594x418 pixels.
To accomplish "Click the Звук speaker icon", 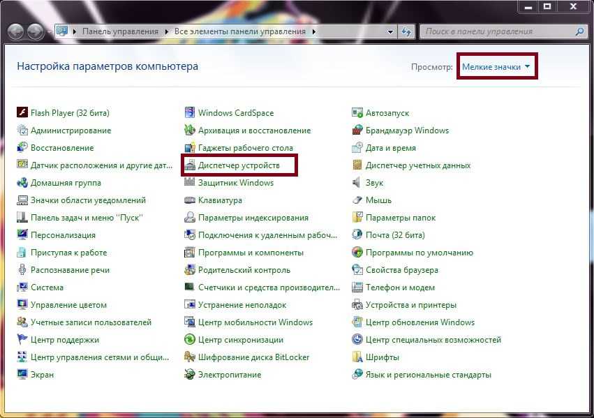I will (x=357, y=183).
